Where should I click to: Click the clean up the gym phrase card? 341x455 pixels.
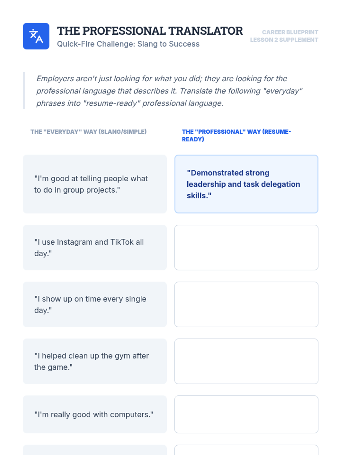click(95, 361)
